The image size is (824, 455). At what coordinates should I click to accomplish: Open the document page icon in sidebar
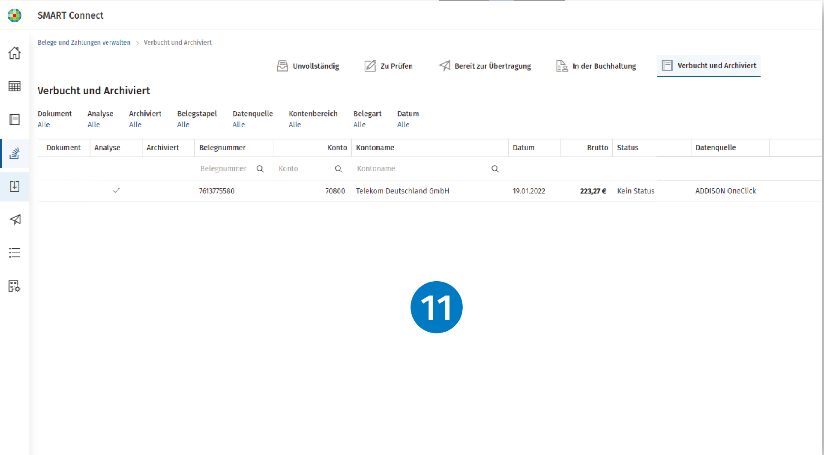point(15,119)
